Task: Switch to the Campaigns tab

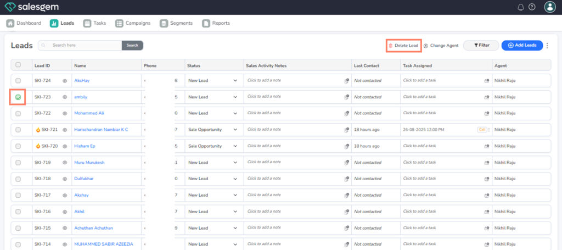Action: tap(133, 23)
